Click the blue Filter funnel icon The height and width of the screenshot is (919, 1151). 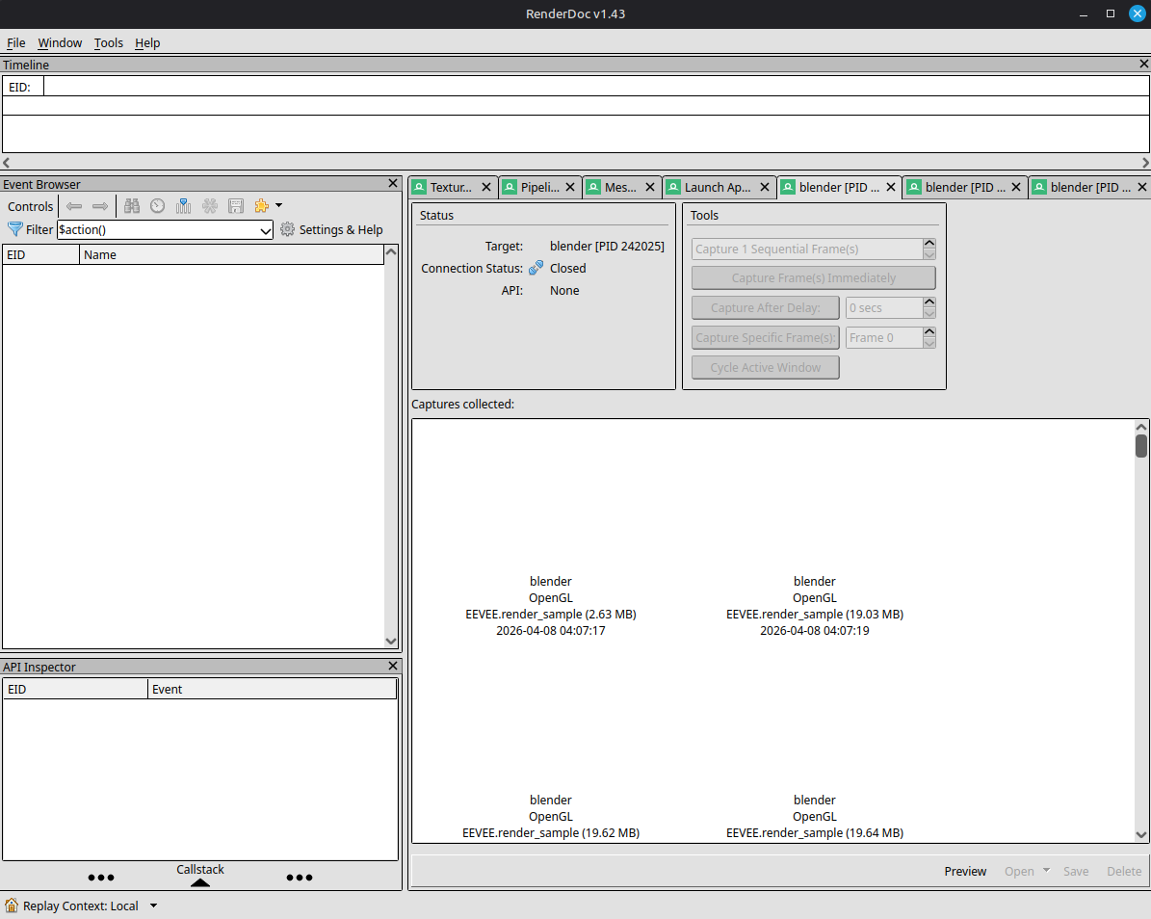(15, 229)
